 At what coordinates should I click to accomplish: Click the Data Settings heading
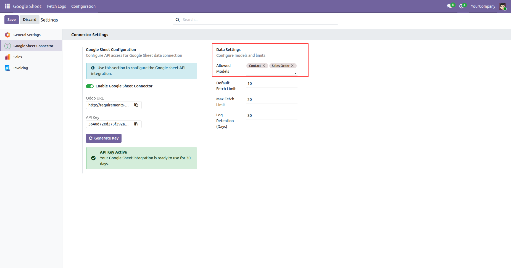228,50
